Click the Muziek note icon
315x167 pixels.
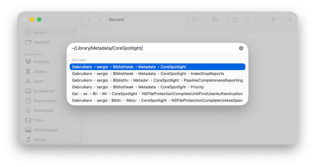tap(28, 140)
